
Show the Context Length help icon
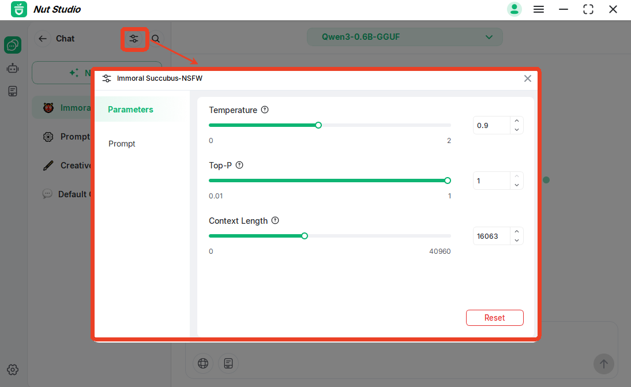click(275, 220)
